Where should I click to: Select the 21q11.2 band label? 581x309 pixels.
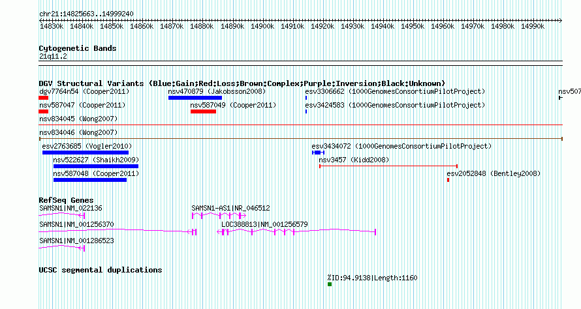pos(54,57)
